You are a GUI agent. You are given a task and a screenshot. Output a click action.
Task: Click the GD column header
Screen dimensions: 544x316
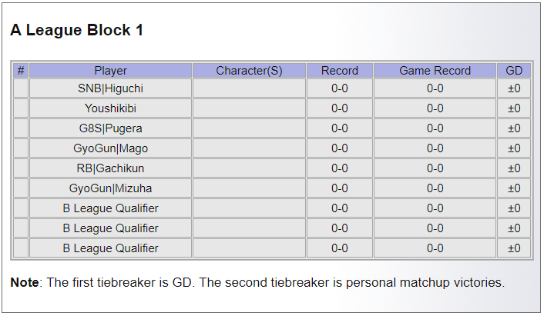click(514, 71)
